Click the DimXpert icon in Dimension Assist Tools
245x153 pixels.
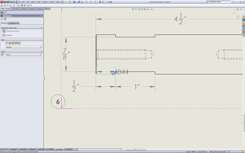coord(4,35)
